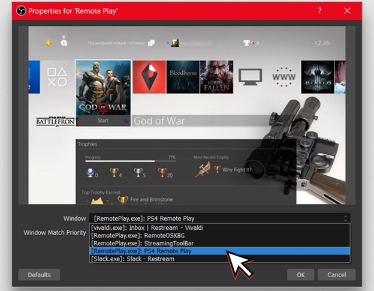Open the Window dropdown combo box
Screen dimensions: 374x291
point(220,218)
